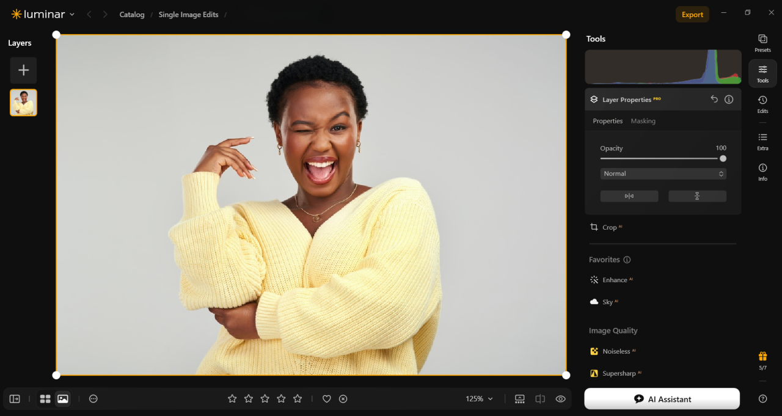
Task: Toggle before/after compare view
Action: [x=540, y=399]
